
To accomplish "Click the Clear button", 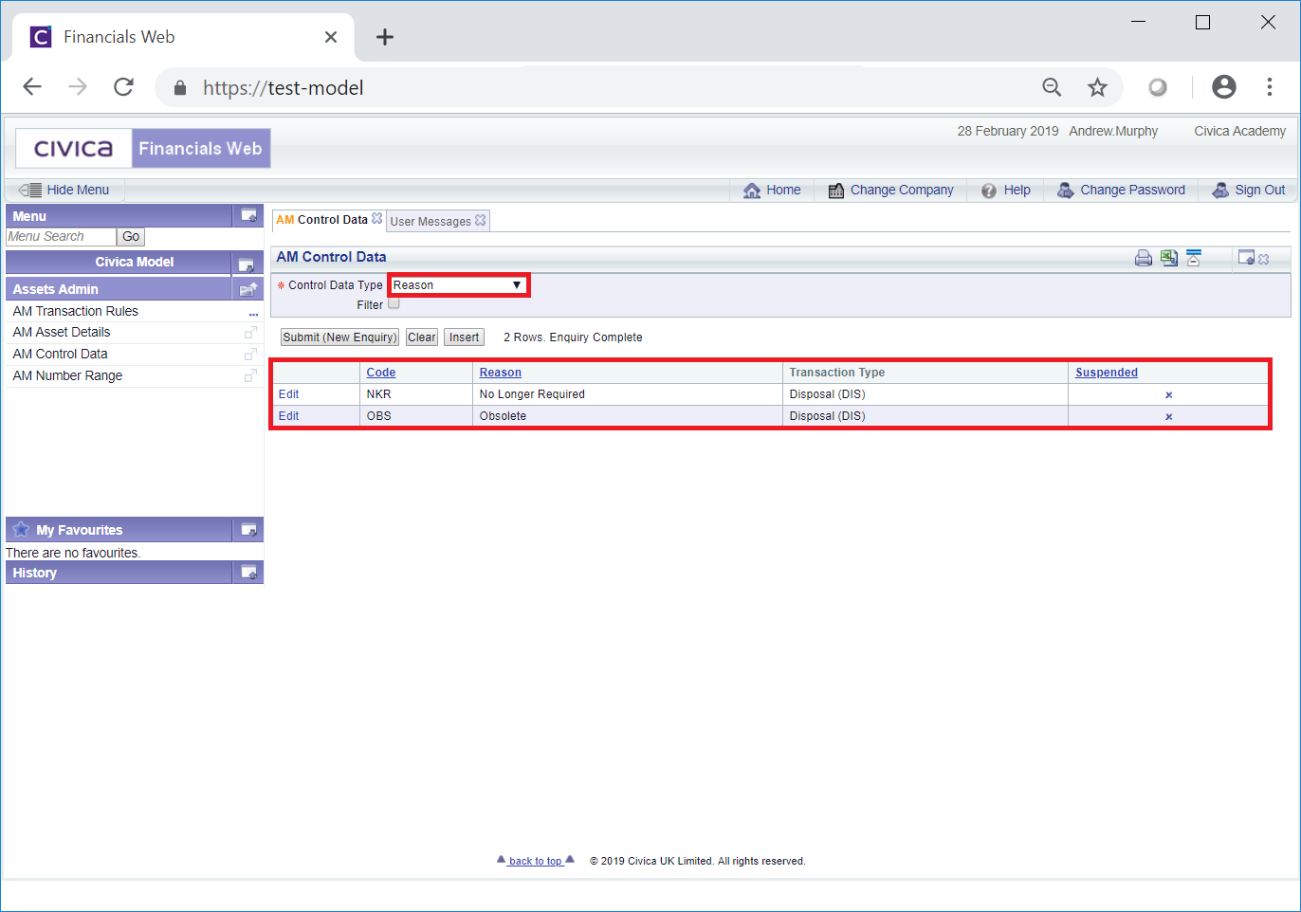I will (x=422, y=337).
